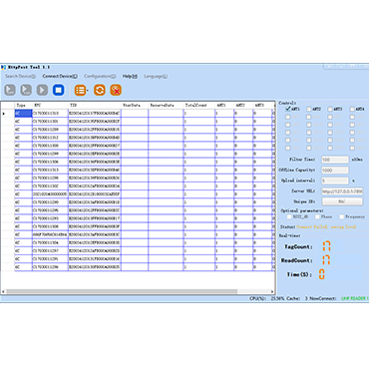Click the horizontal scrollbar under the table

click(122, 291)
